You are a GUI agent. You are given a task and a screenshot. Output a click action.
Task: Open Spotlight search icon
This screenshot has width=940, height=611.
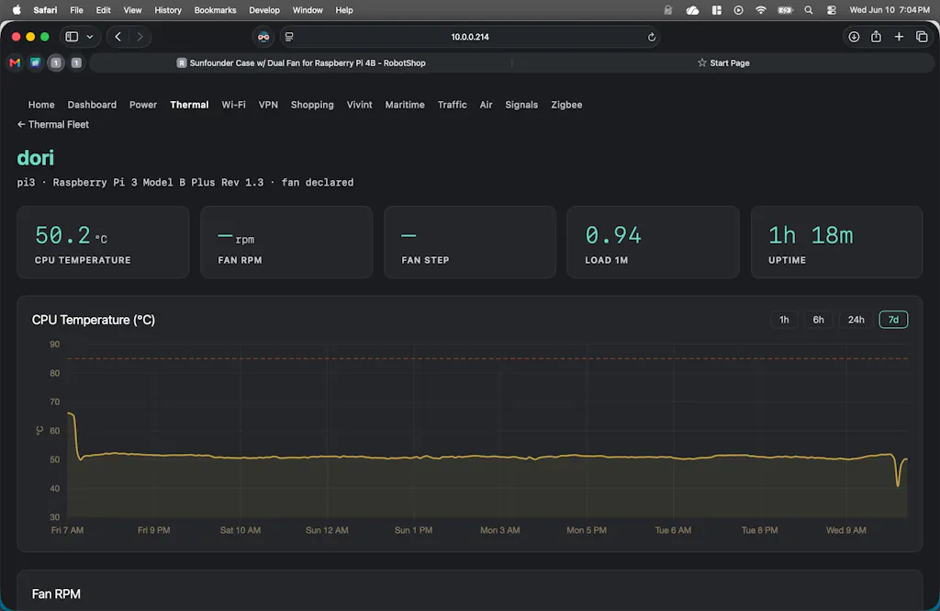pos(809,10)
